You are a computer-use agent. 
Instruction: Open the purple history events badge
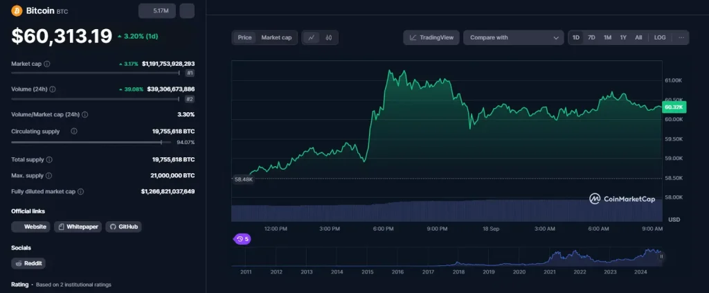click(242, 239)
